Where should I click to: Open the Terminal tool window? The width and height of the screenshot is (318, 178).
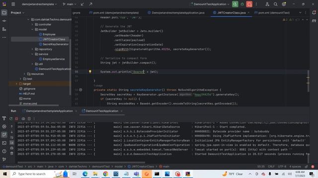click(4, 143)
